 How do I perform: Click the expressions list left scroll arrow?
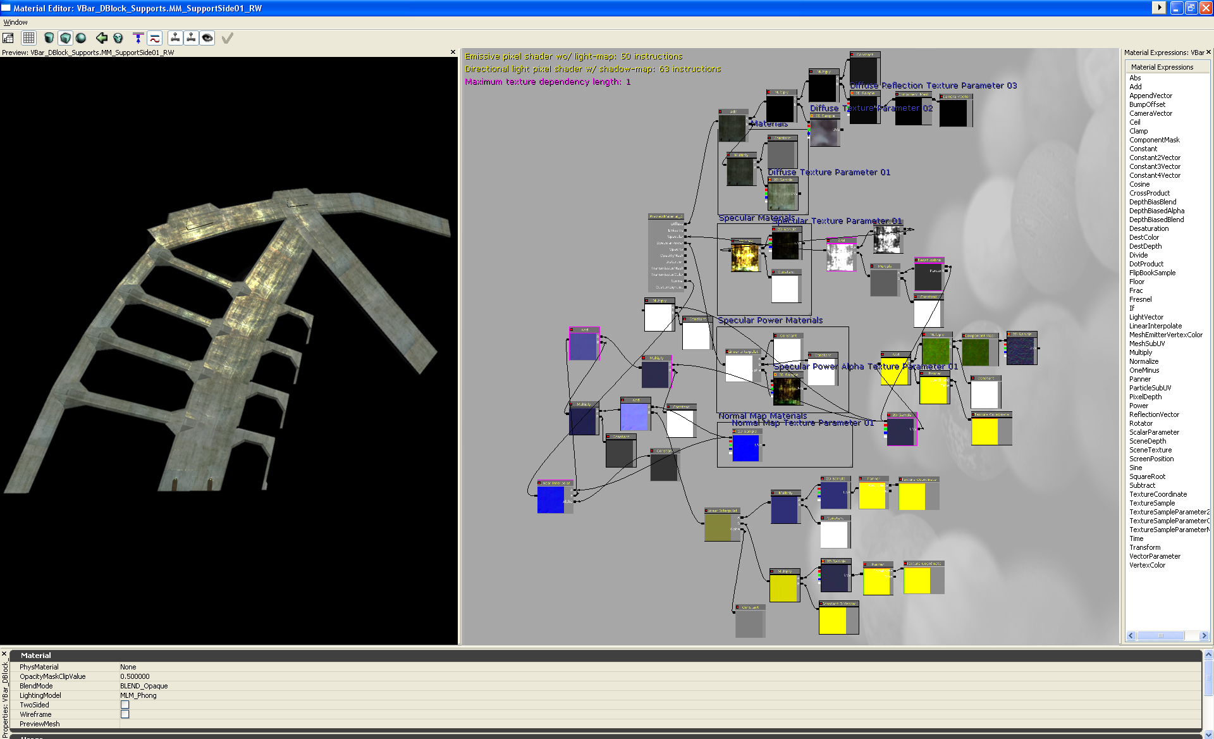click(1131, 635)
